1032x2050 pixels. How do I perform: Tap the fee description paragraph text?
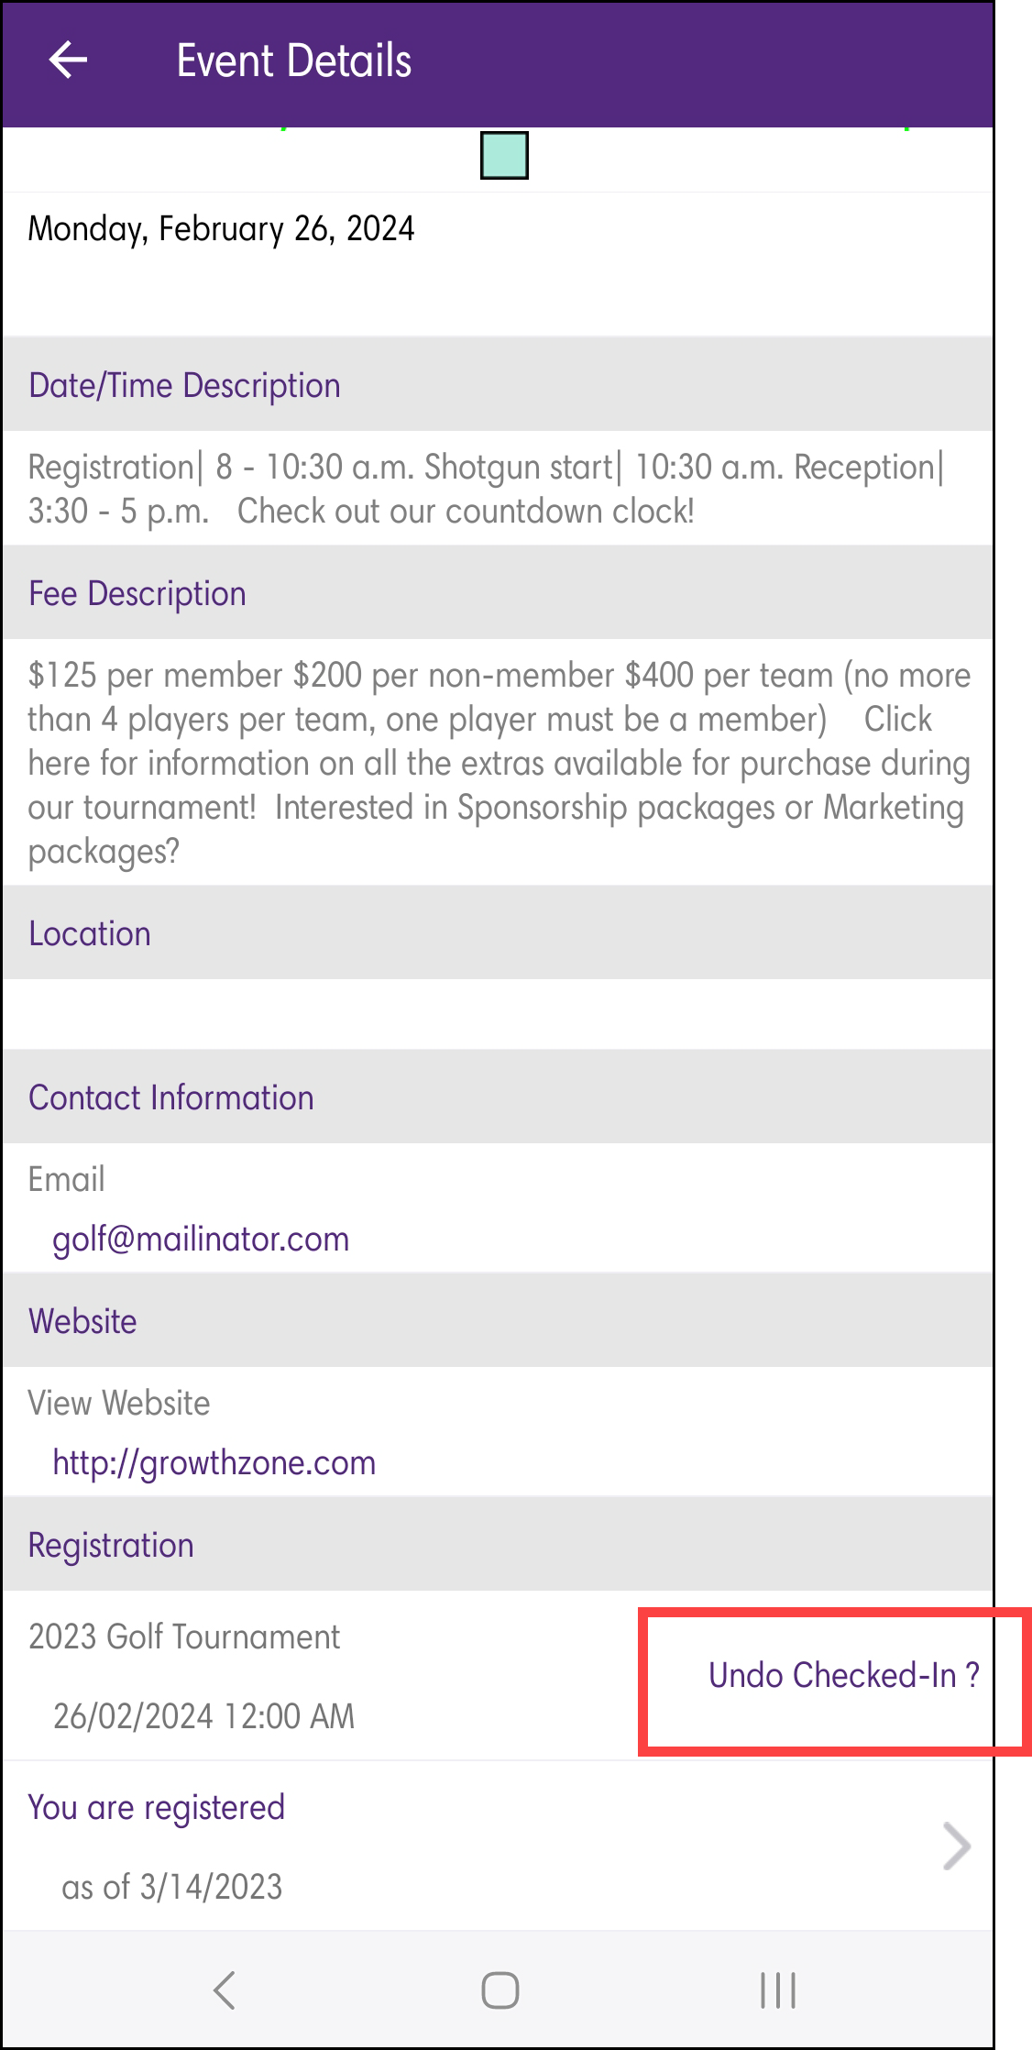pyautogui.click(x=498, y=763)
